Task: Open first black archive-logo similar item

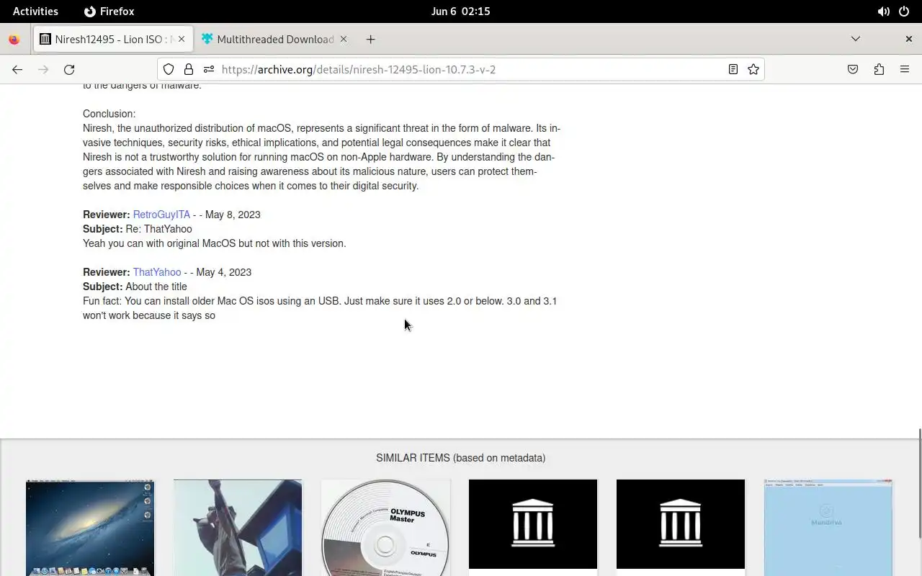Action: (533, 524)
